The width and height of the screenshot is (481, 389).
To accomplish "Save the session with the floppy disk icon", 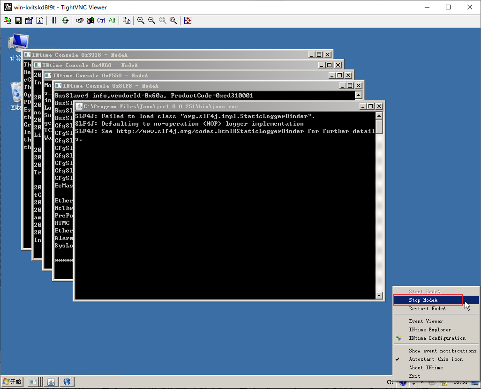I will pos(18,21).
